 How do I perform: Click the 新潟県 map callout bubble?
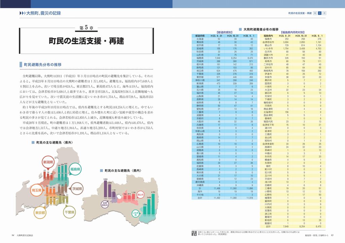(48, 162)
